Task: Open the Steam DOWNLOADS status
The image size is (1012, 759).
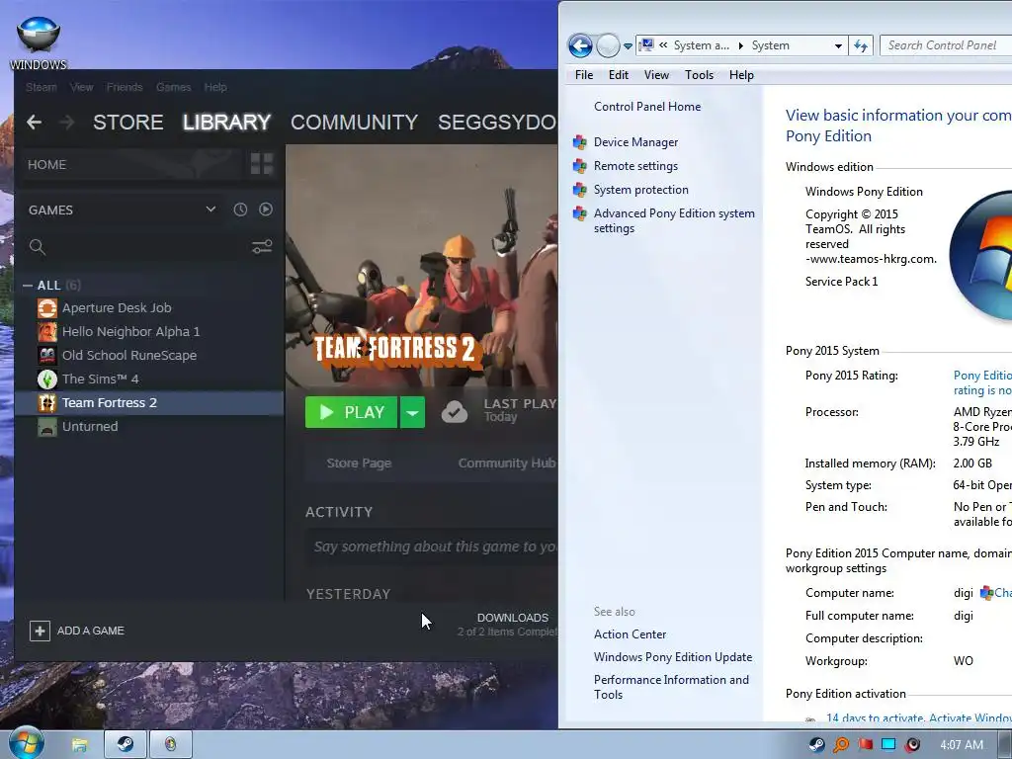Action: click(x=509, y=625)
